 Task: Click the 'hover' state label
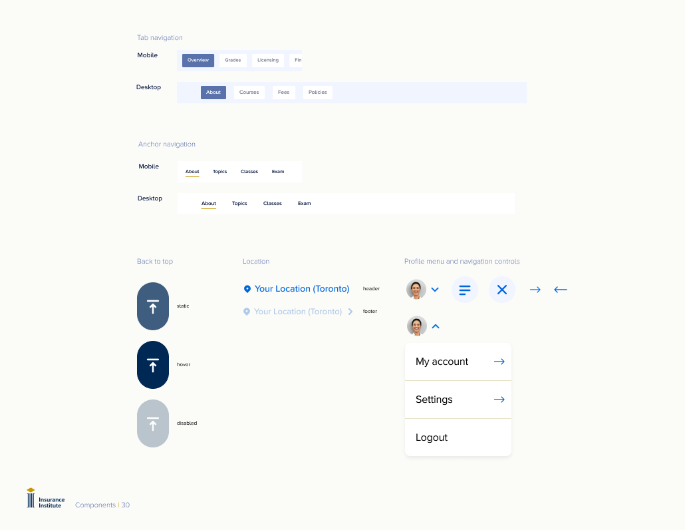pyautogui.click(x=184, y=365)
